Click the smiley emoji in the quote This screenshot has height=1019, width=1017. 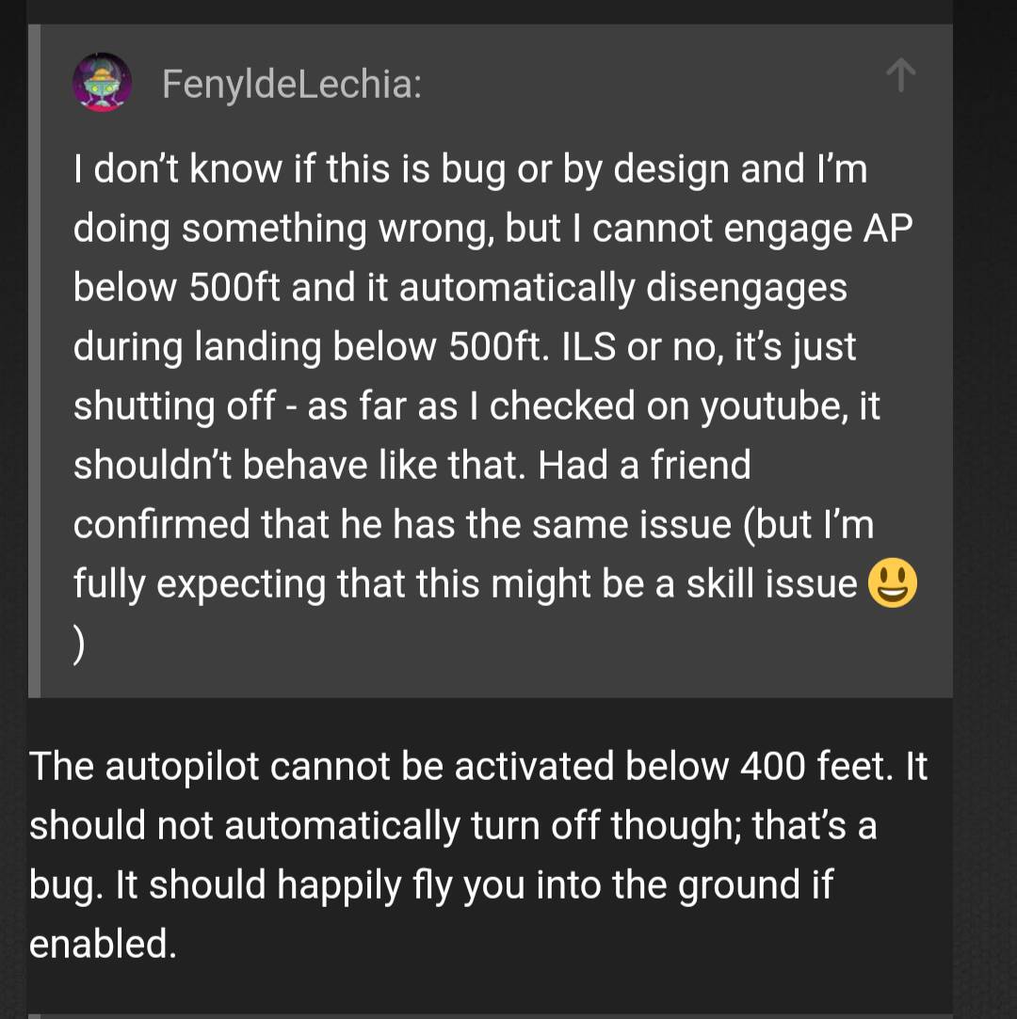point(893,583)
